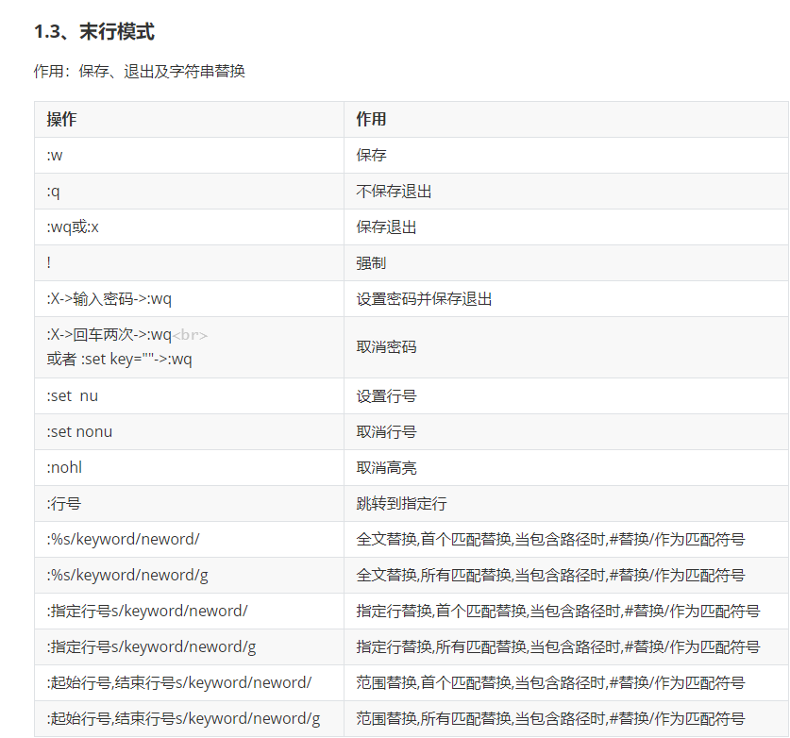The width and height of the screenshot is (790, 738).
Task: Click the heading "1.3、末行模式"
Action: tap(94, 32)
